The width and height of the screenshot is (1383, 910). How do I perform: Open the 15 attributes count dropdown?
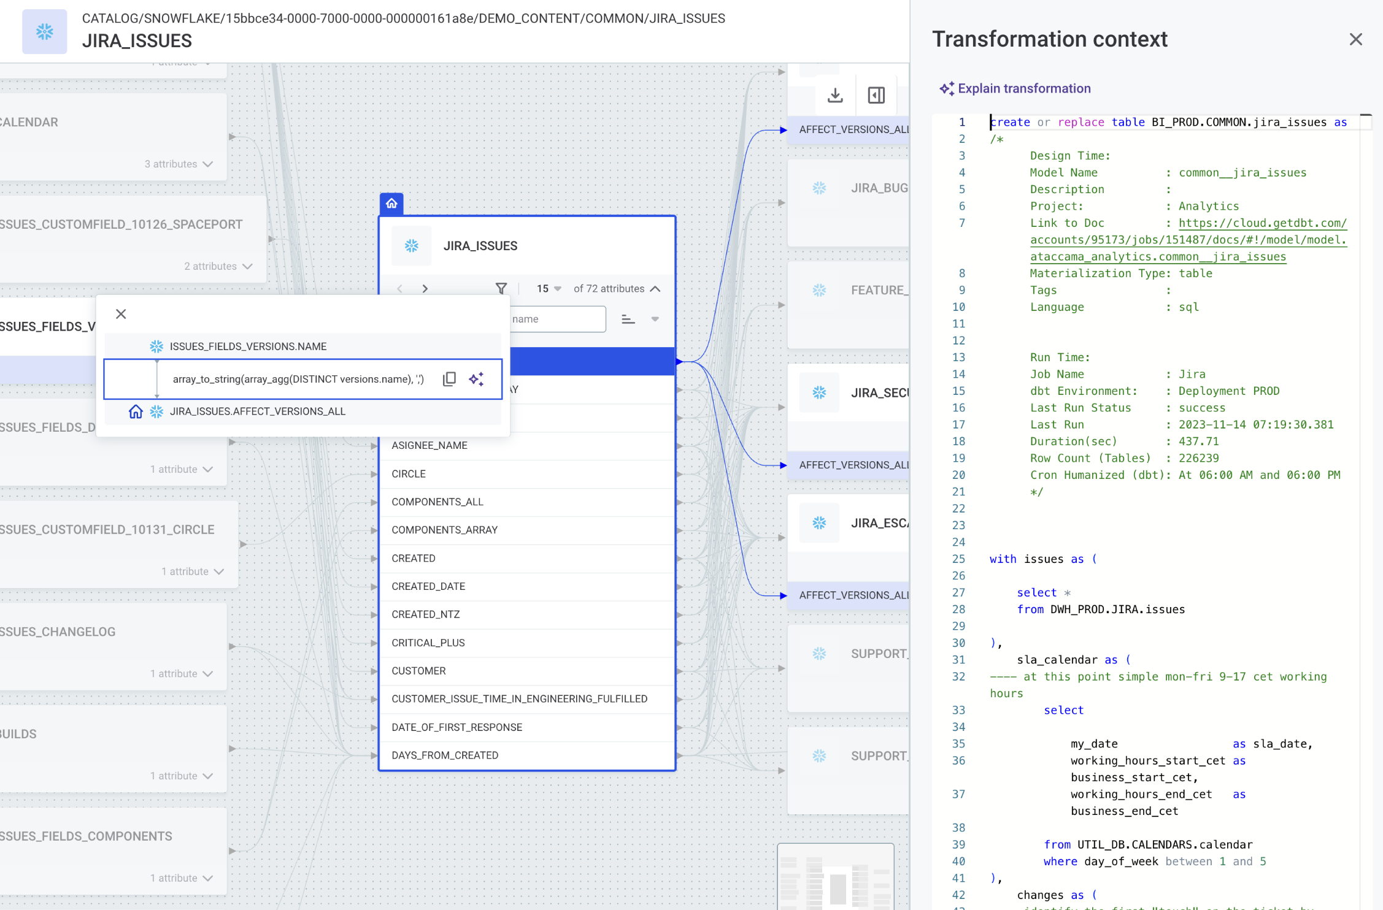click(x=548, y=288)
